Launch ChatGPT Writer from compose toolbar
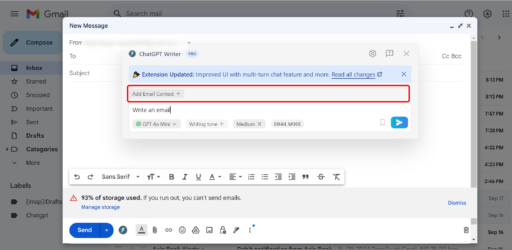The width and height of the screenshot is (512, 250). pyautogui.click(x=123, y=230)
